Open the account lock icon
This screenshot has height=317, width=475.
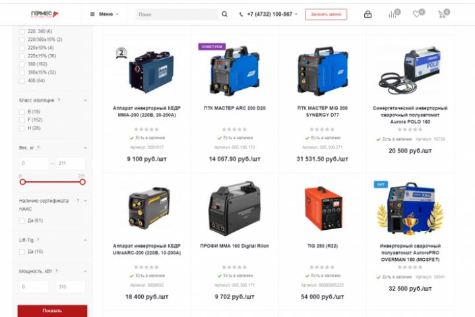pyautogui.click(x=367, y=14)
